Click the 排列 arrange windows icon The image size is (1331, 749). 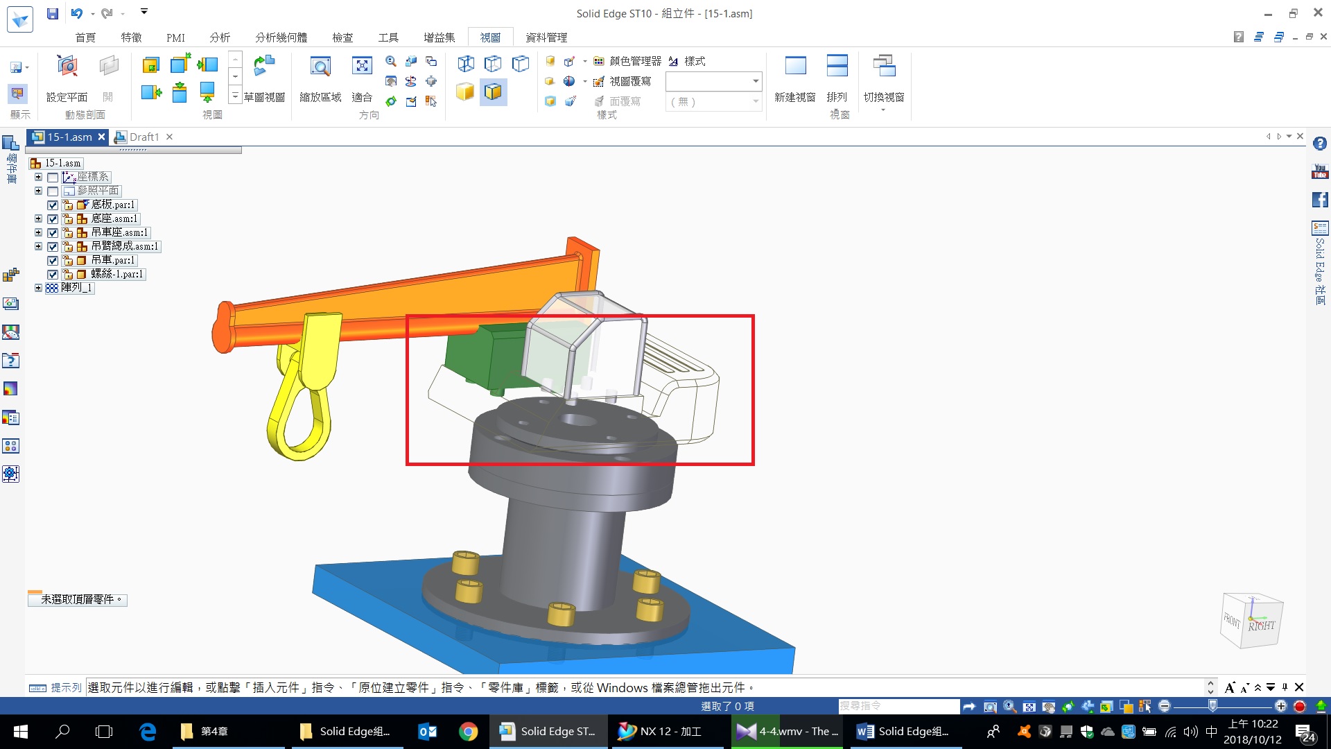[837, 67]
